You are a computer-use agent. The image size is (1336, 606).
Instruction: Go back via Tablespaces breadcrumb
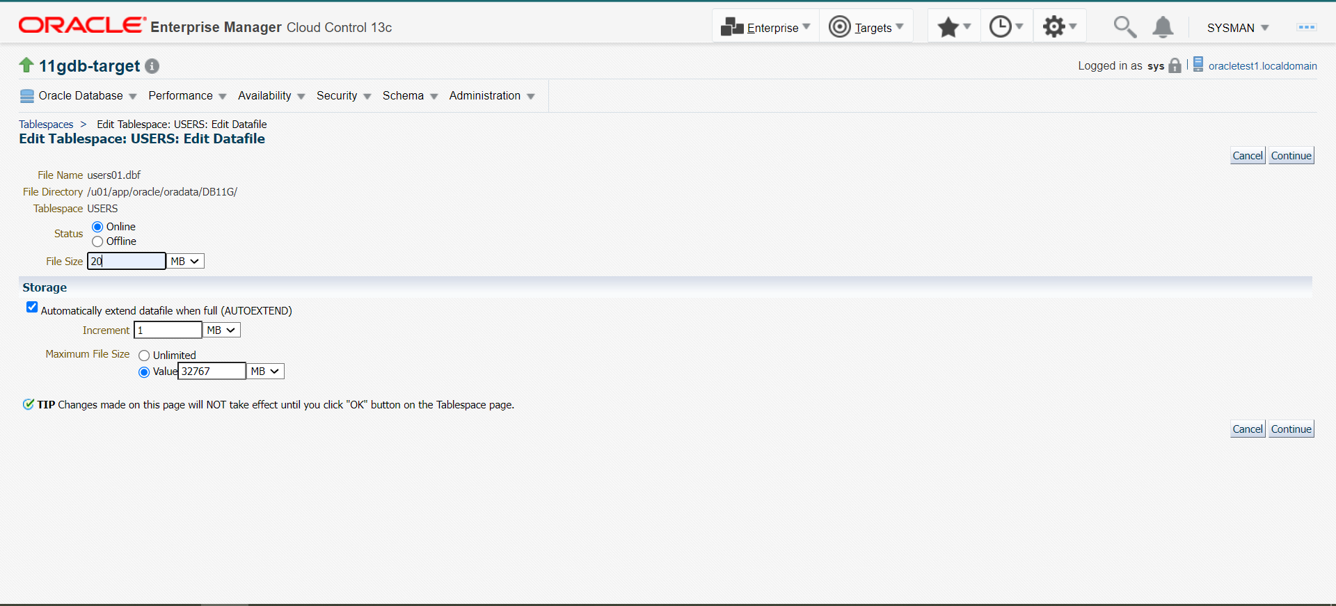[x=46, y=125]
